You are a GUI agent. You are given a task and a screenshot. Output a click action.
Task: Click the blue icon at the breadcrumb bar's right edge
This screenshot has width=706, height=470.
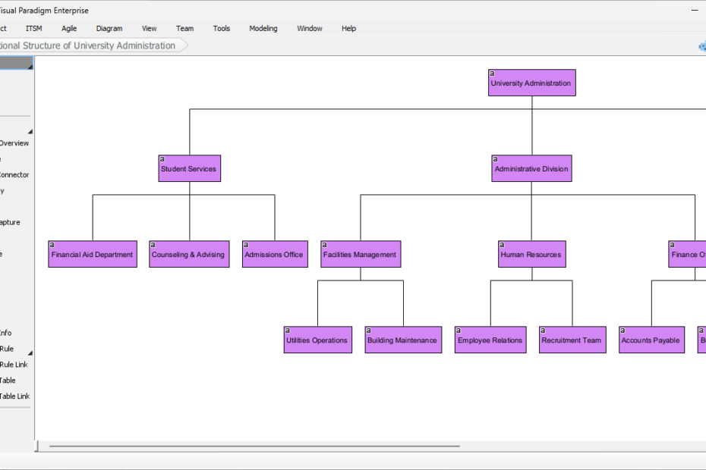click(x=701, y=45)
